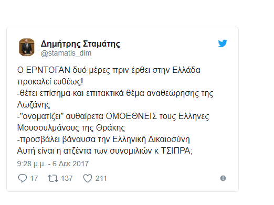The image size is (274, 205).
Task: Click the phrase Μουσουλμάνους της Θράκης
Action: pyautogui.click(x=71, y=128)
